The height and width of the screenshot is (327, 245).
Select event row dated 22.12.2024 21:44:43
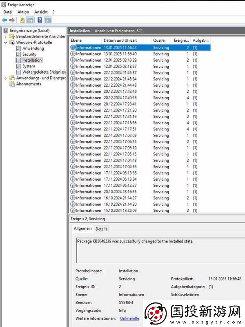pyautogui.click(x=140, y=85)
